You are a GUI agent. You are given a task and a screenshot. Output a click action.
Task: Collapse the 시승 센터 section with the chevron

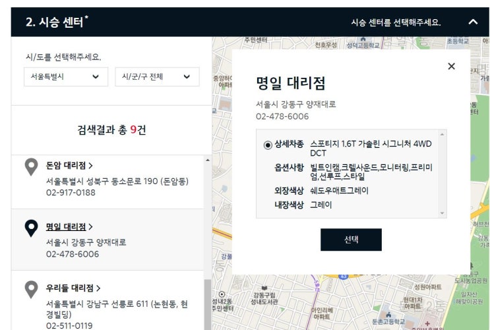(x=473, y=22)
